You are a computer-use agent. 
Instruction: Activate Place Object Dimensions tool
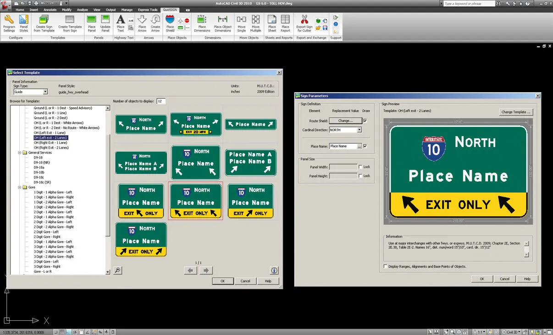[x=223, y=23]
